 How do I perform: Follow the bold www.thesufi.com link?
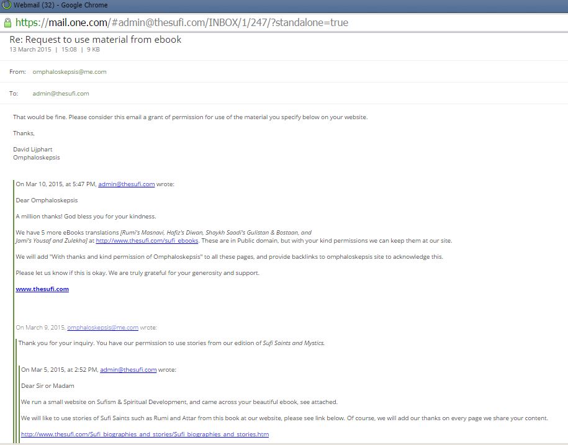pos(42,289)
